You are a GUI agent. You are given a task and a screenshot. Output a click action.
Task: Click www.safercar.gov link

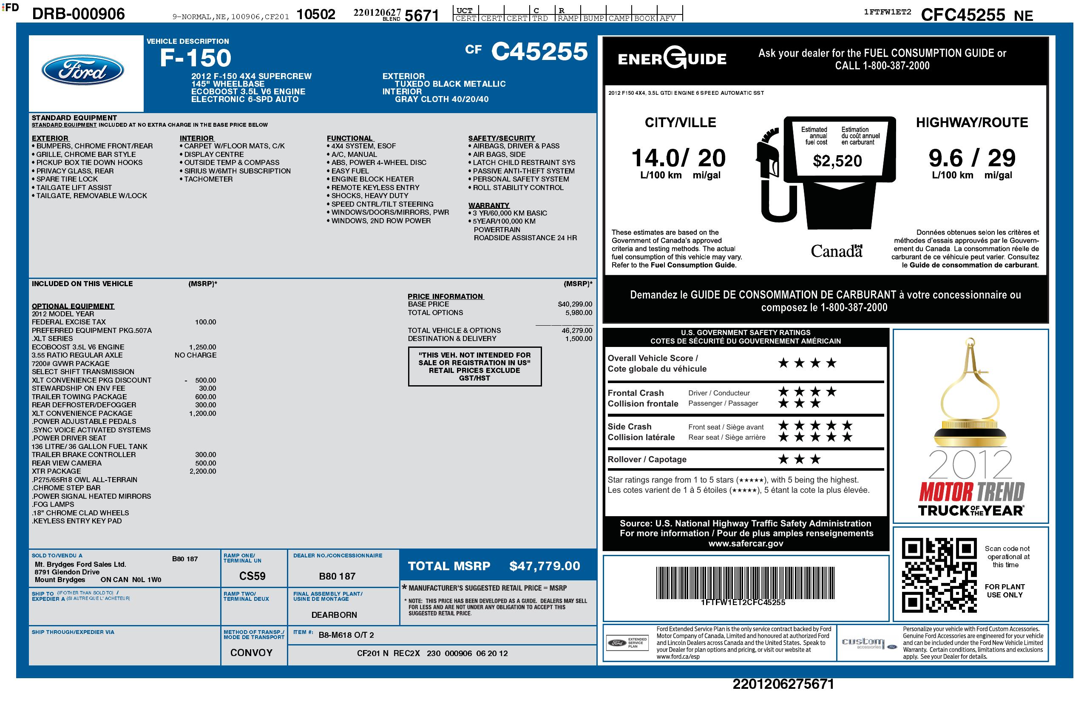tap(745, 543)
